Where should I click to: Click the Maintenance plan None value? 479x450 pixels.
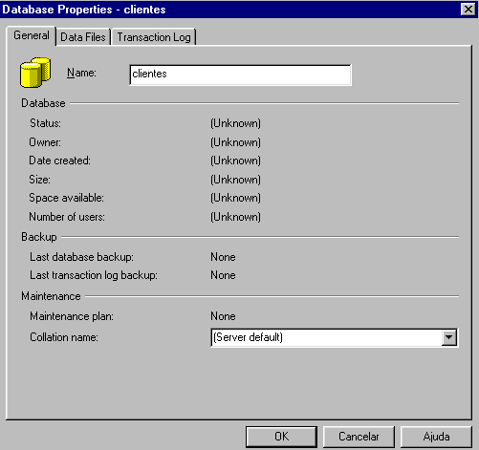(223, 316)
